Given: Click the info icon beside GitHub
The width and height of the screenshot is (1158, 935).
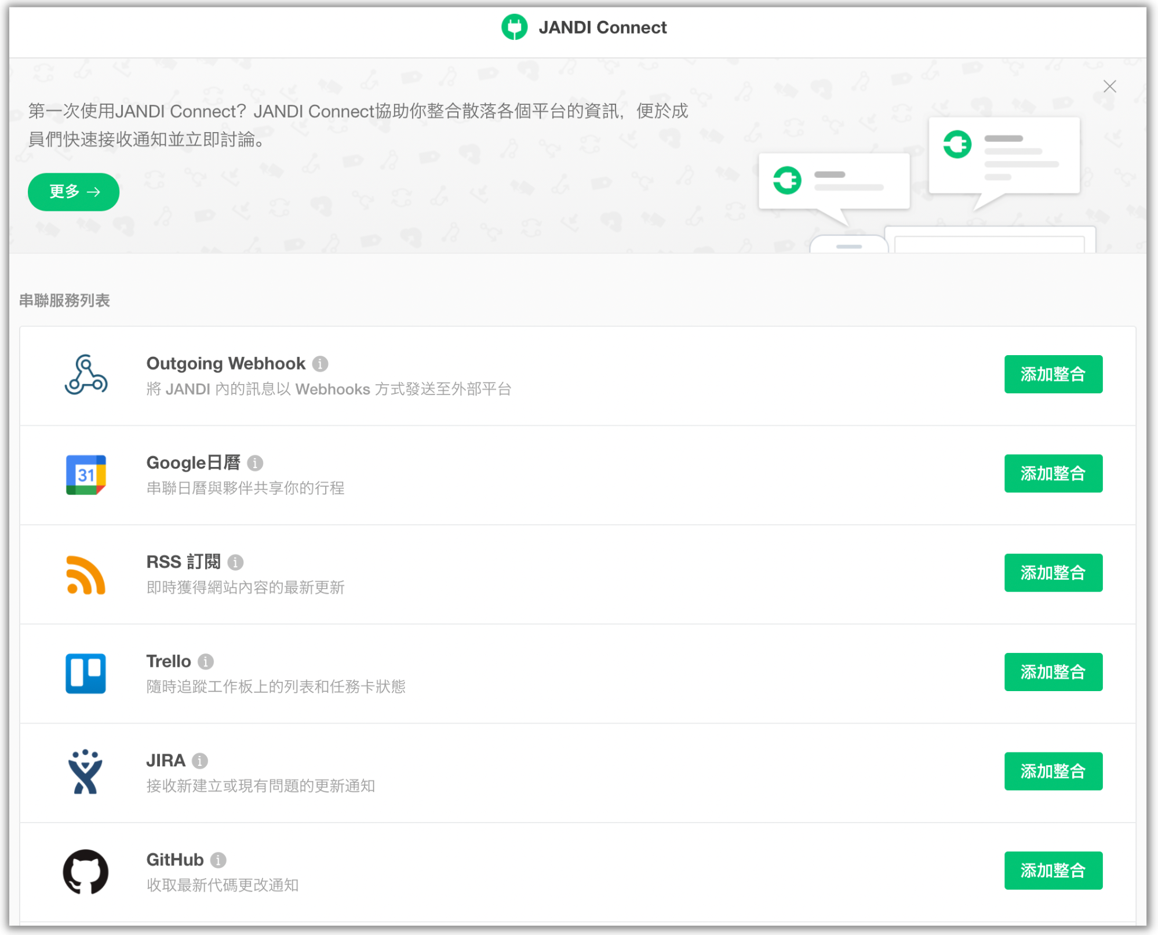Looking at the screenshot, I should 218,860.
